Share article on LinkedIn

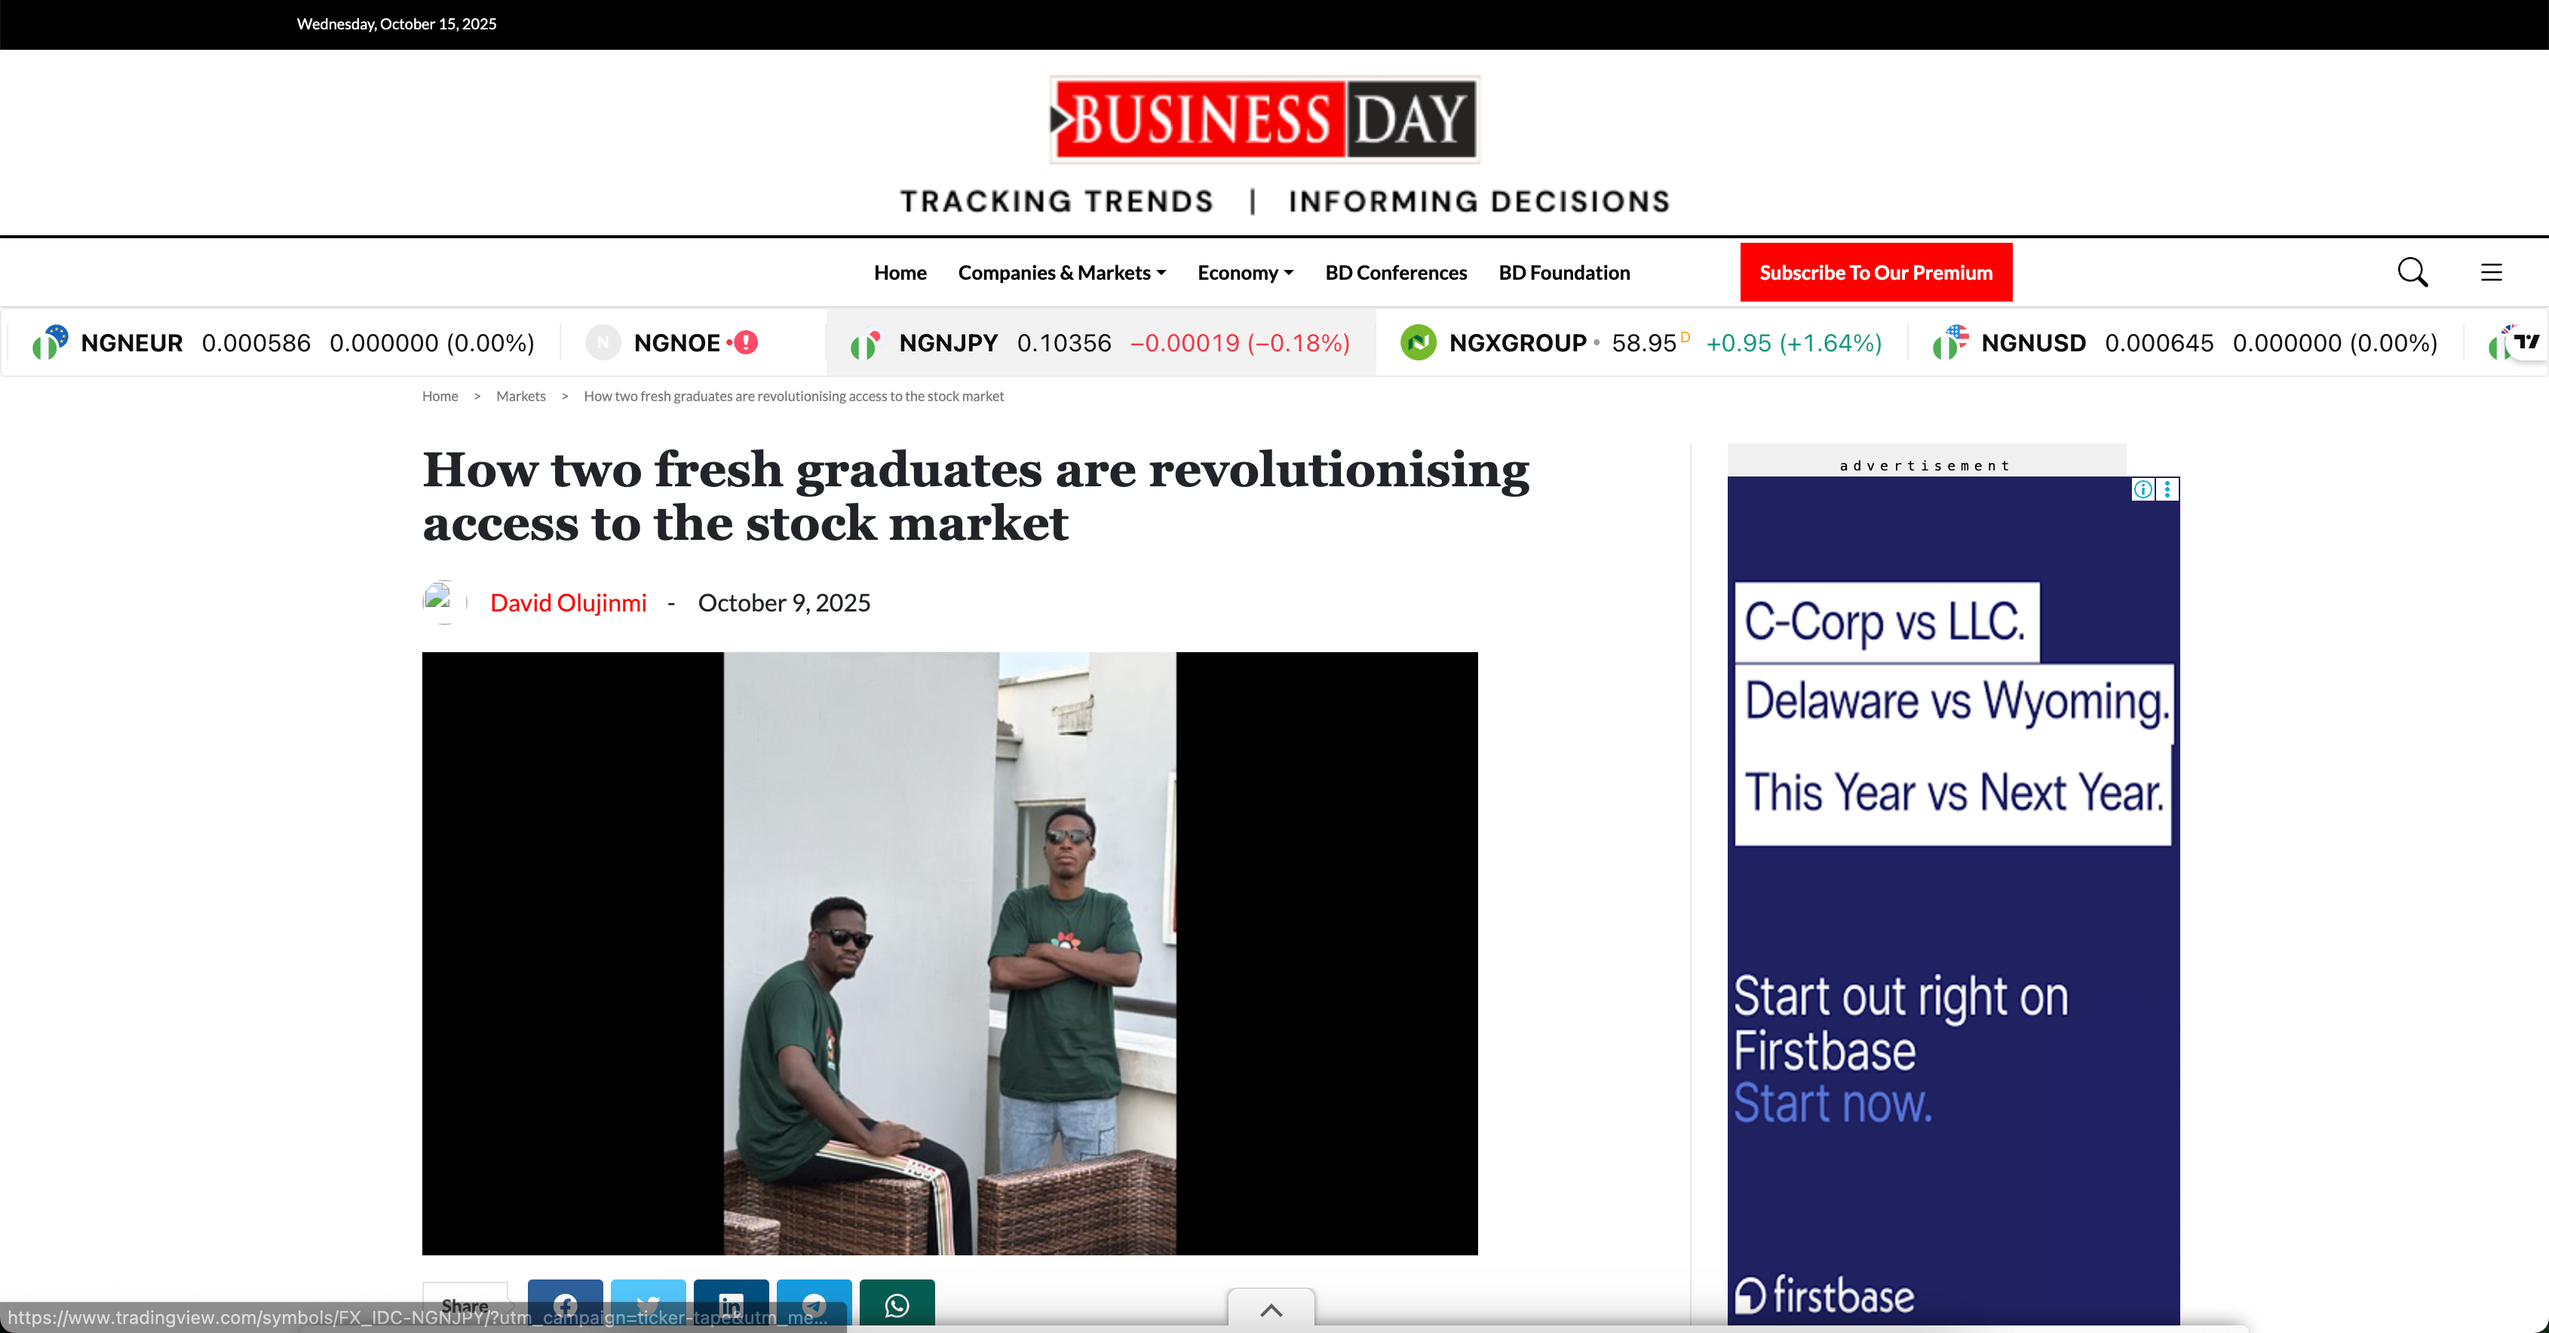732,1304
